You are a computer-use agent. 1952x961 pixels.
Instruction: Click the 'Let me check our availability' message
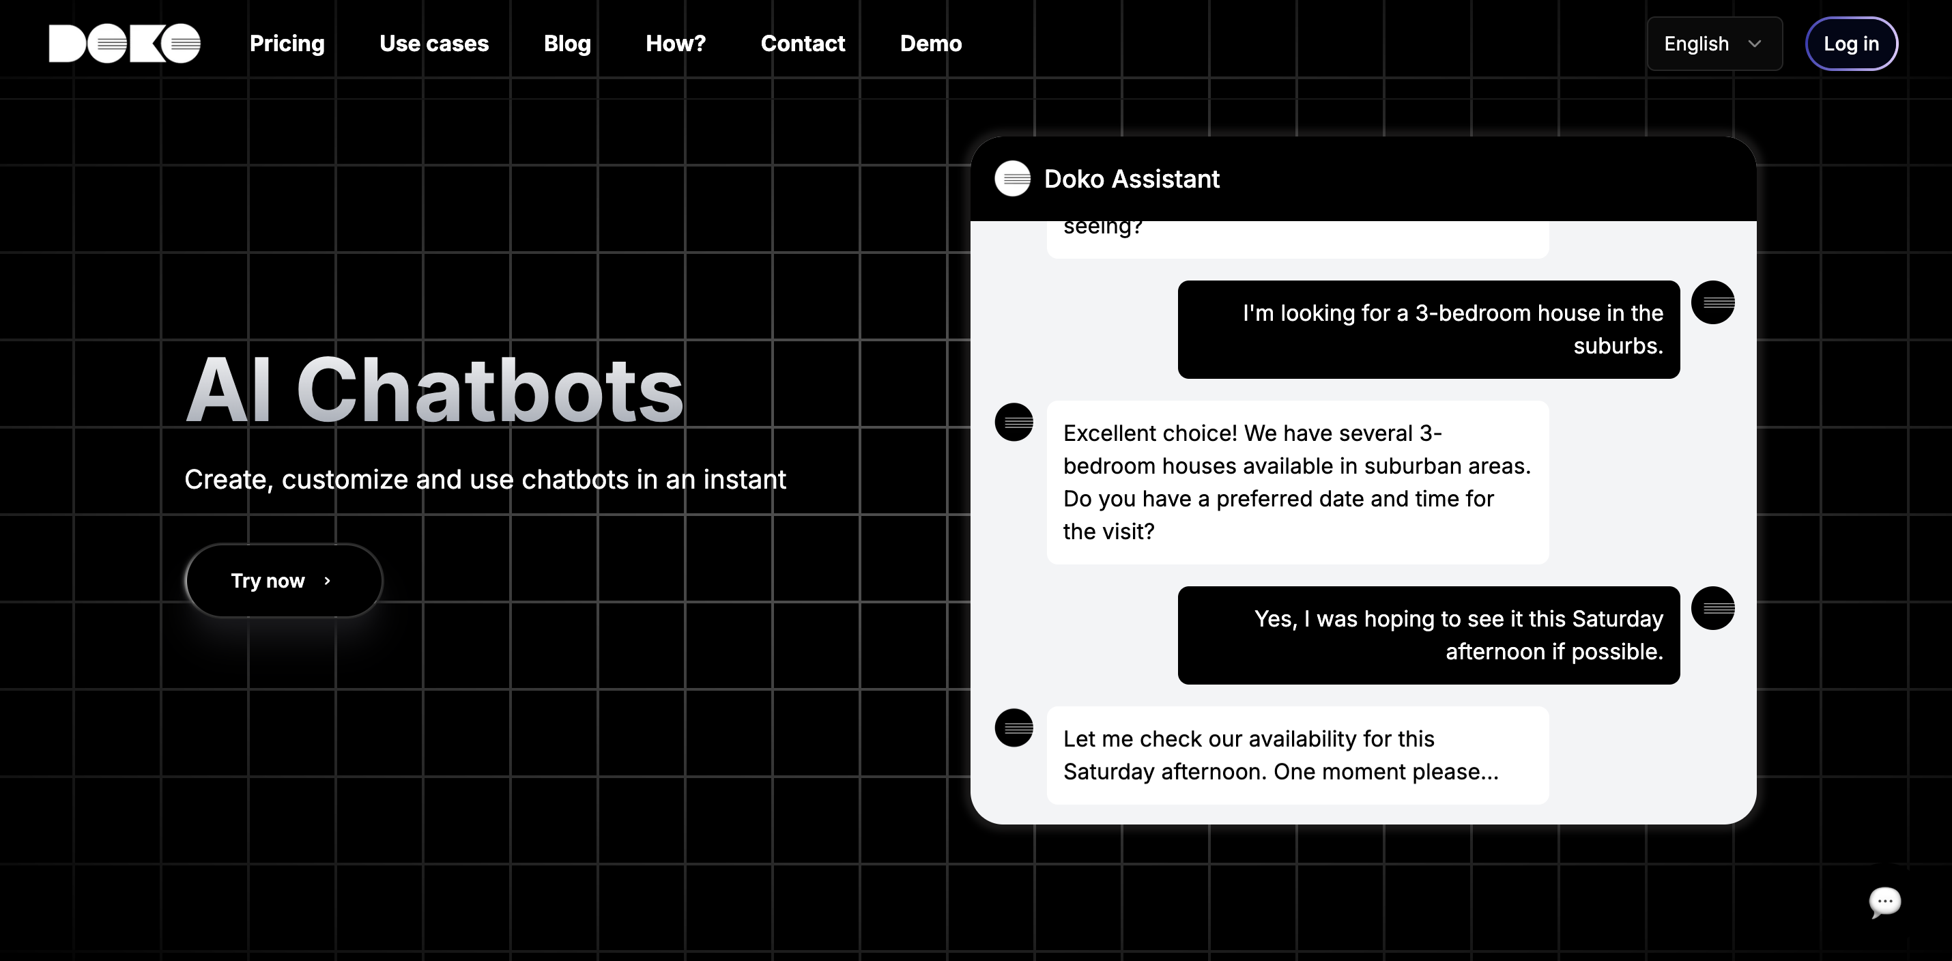click(x=1297, y=755)
